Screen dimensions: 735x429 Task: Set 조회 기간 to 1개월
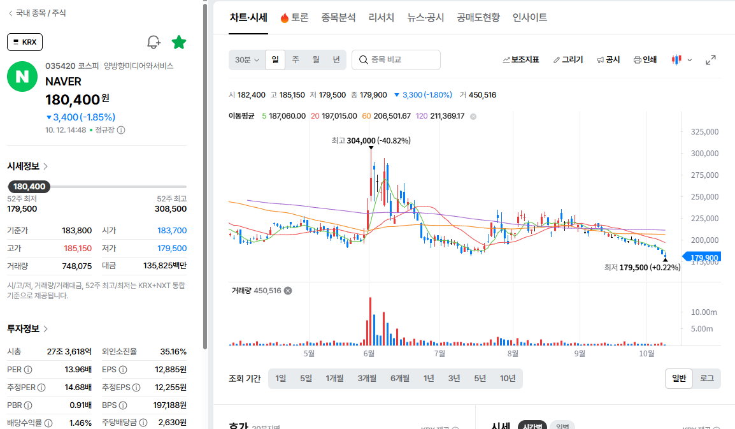[x=334, y=378]
